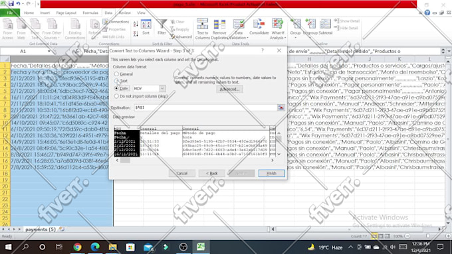
Task: Click the Destination input field
Action: pyautogui.click(x=205, y=107)
